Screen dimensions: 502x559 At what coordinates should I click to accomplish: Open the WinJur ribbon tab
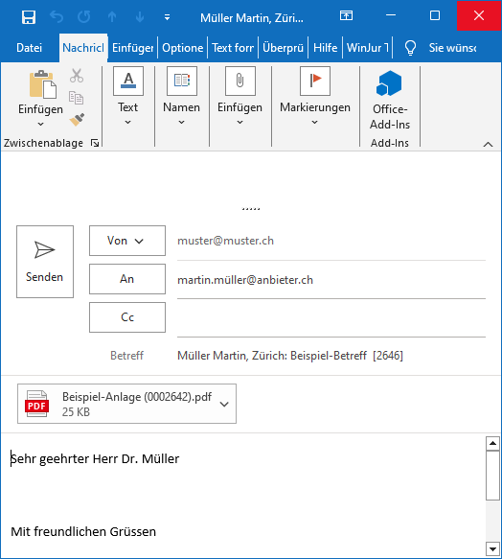click(367, 48)
